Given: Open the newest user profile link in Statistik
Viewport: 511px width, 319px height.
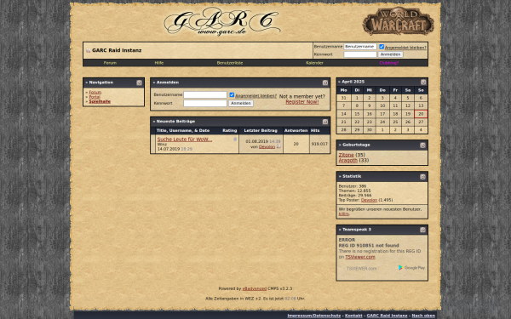Looking at the screenshot, I should click(343, 214).
